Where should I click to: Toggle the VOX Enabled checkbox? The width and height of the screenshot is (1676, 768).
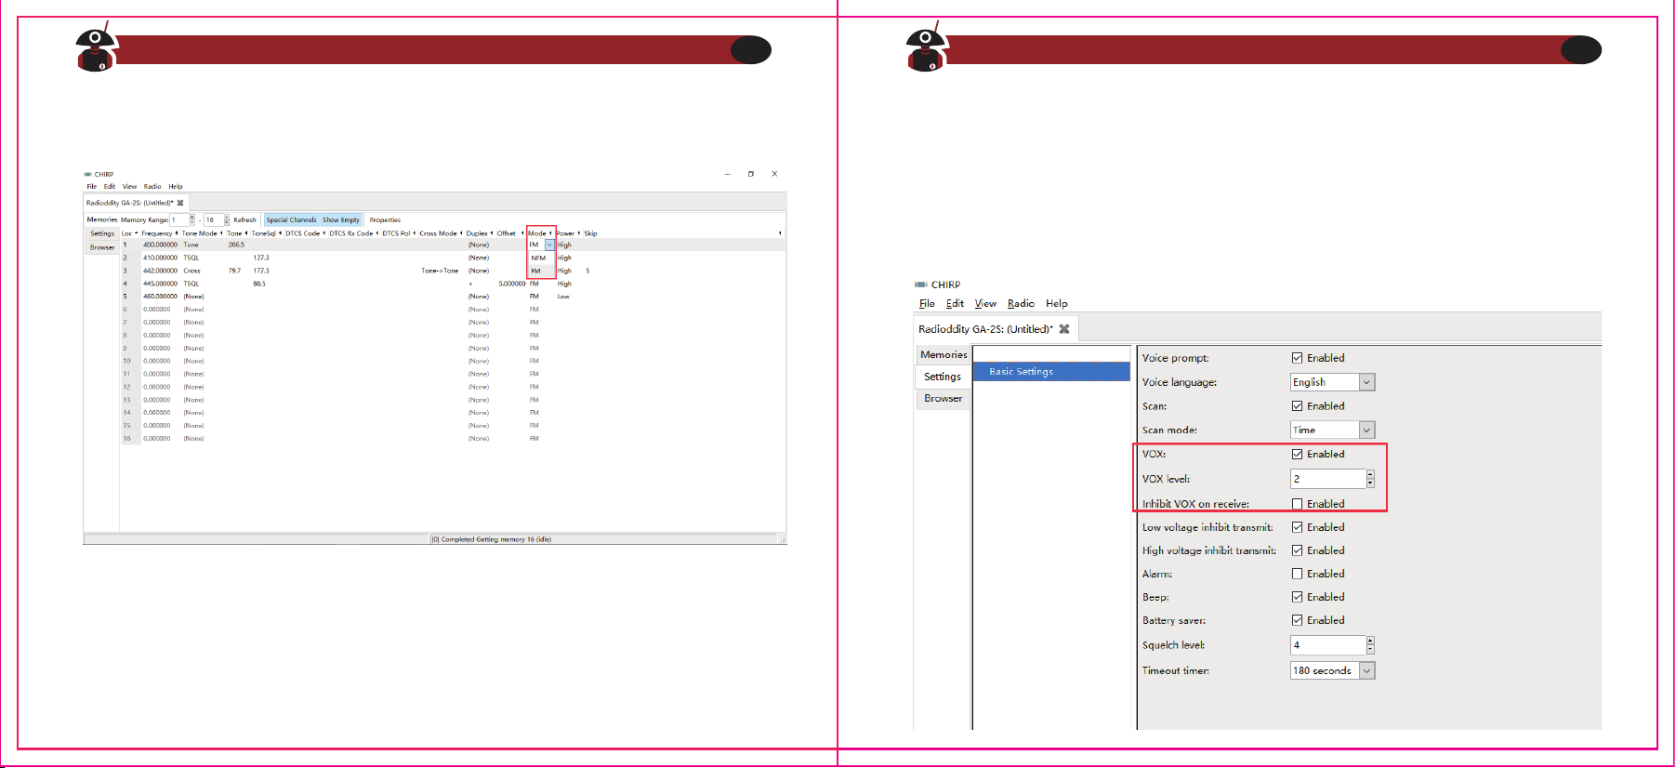tap(1297, 455)
